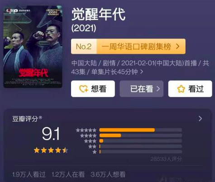The height and width of the screenshot is (182, 215).
Task: Tap the orange star rating row under 9.1
Action: click(51, 150)
